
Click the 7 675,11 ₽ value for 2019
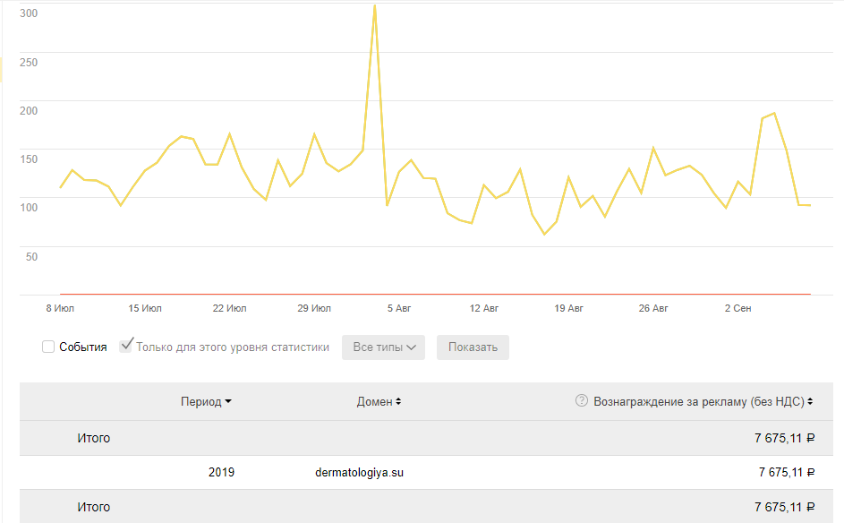[787, 472]
